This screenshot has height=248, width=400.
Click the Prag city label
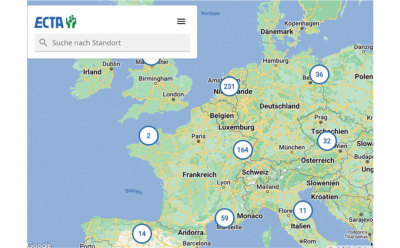pyautogui.click(x=321, y=117)
